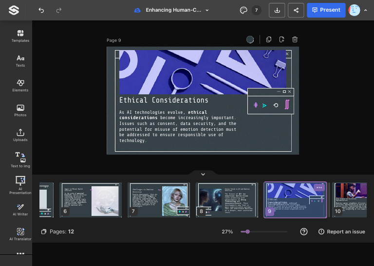Select the slide body paragraph text

coord(178,126)
